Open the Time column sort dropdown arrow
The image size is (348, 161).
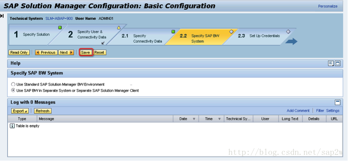pyautogui.click(x=219, y=119)
